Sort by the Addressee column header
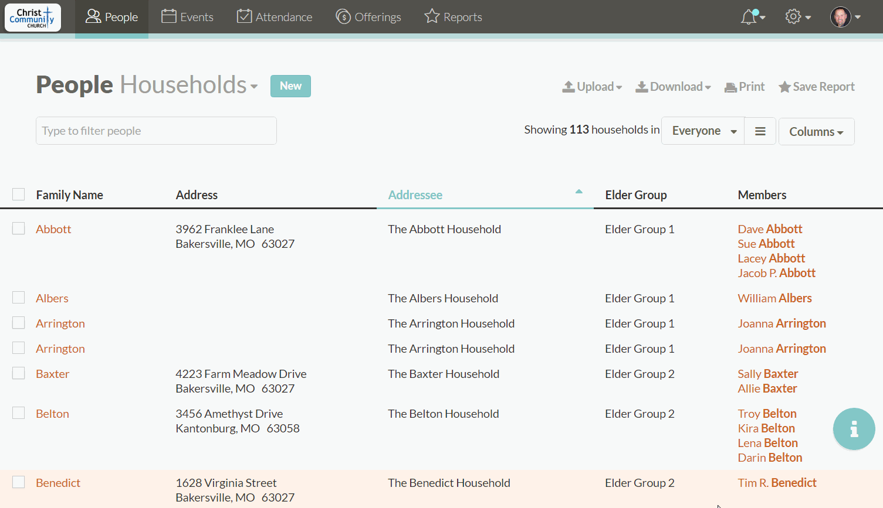Image resolution: width=883 pixels, height=508 pixels. [415, 195]
